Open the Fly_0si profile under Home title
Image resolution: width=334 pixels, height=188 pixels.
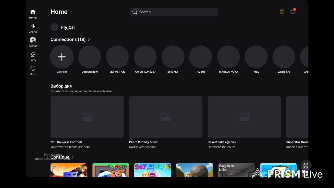click(63, 27)
